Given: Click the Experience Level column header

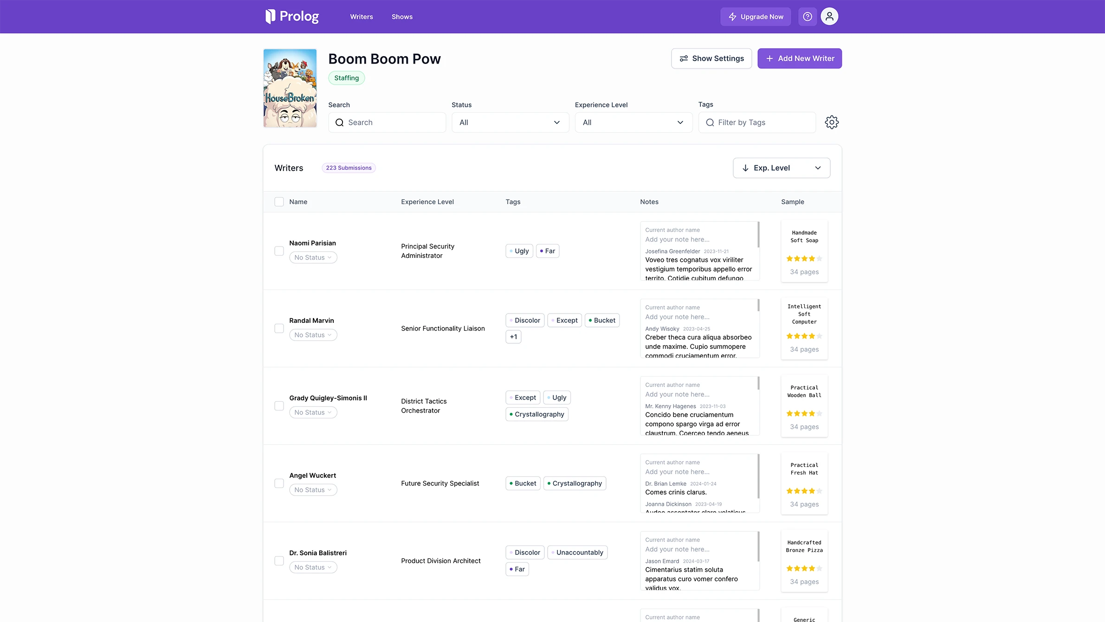Looking at the screenshot, I should (427, 202).
